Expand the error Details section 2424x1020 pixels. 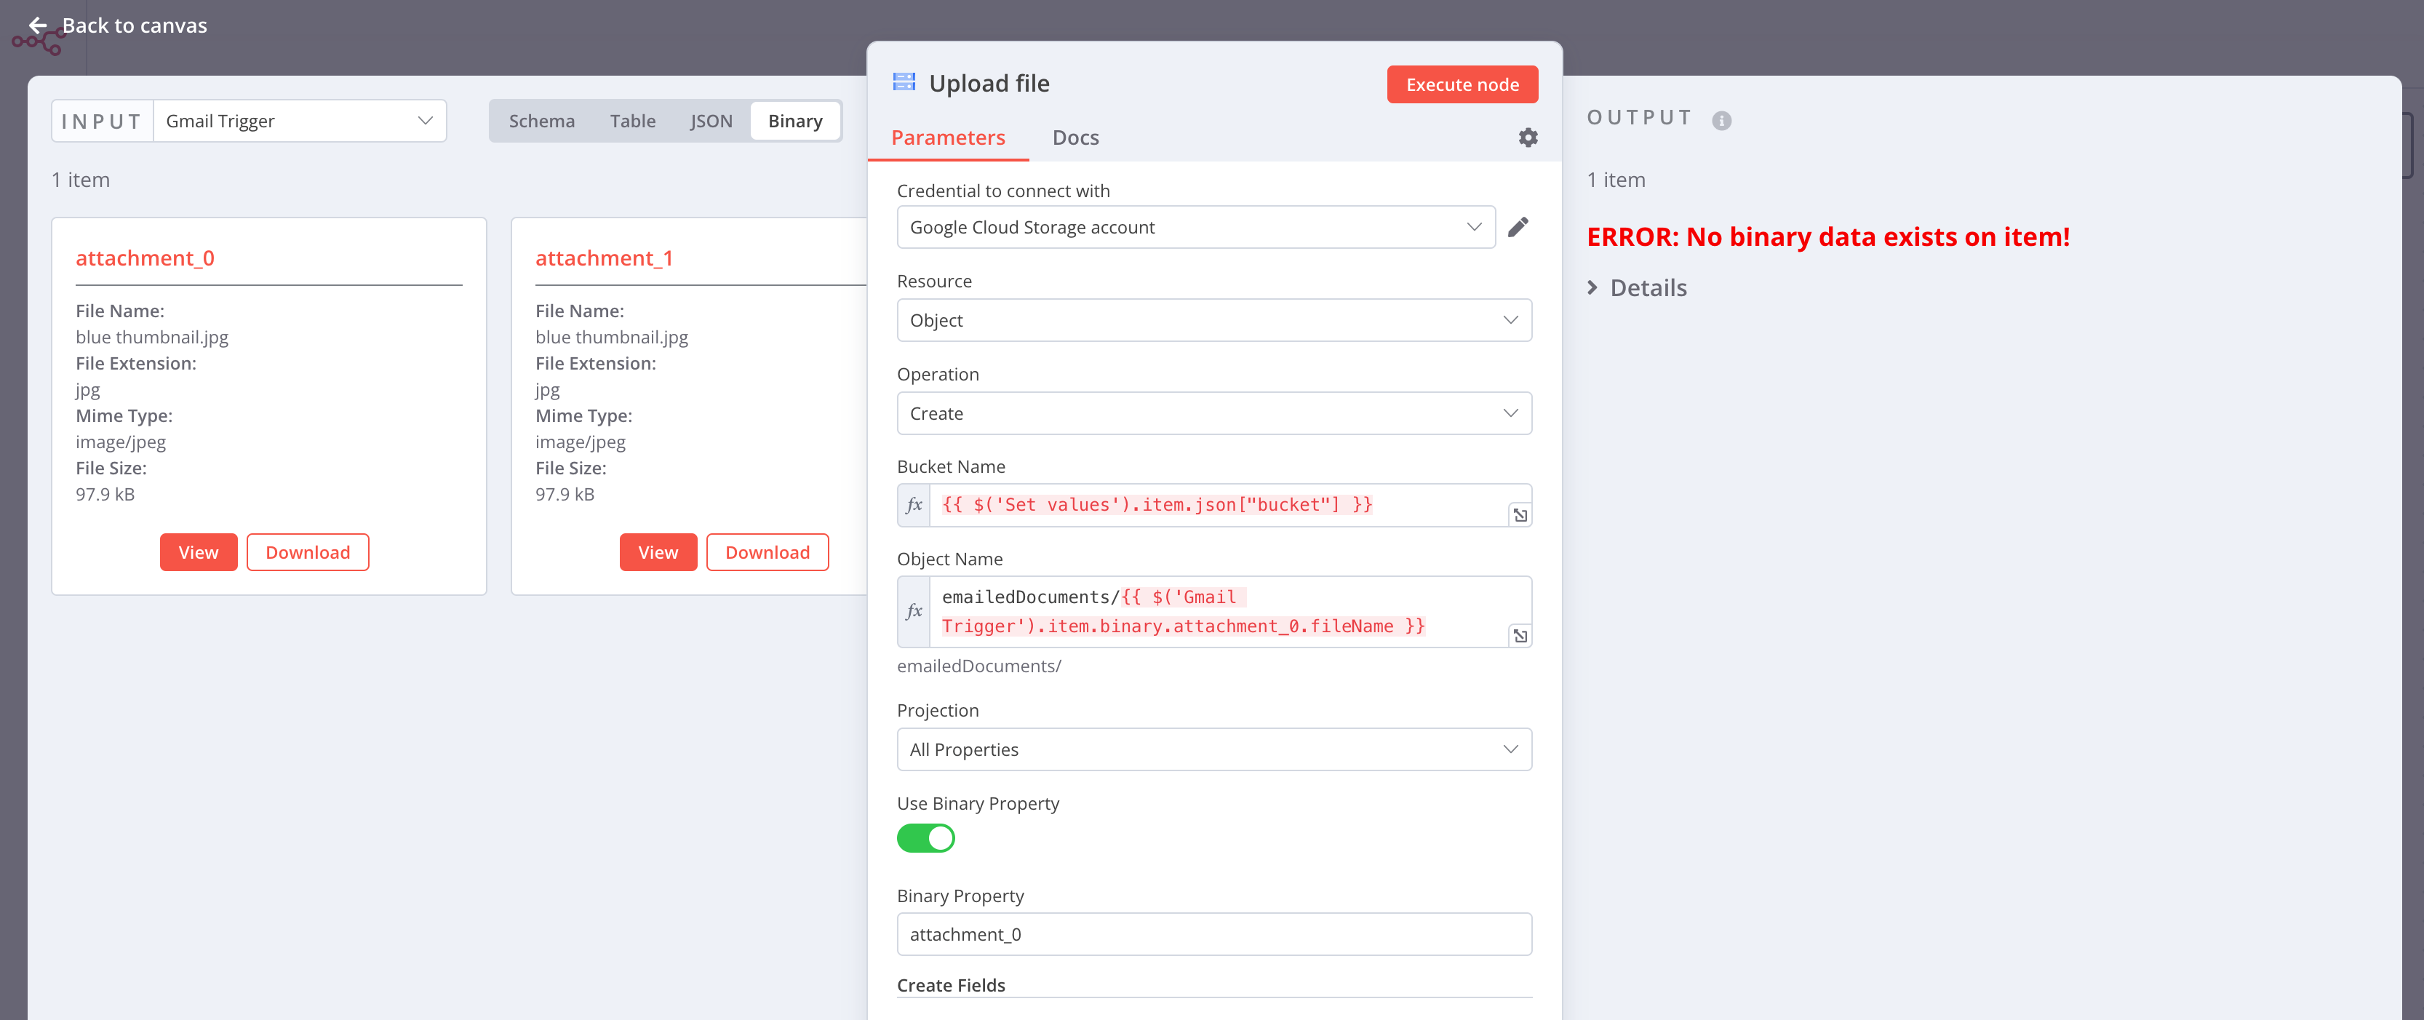pyautogui.click(x=1638, y=288)
